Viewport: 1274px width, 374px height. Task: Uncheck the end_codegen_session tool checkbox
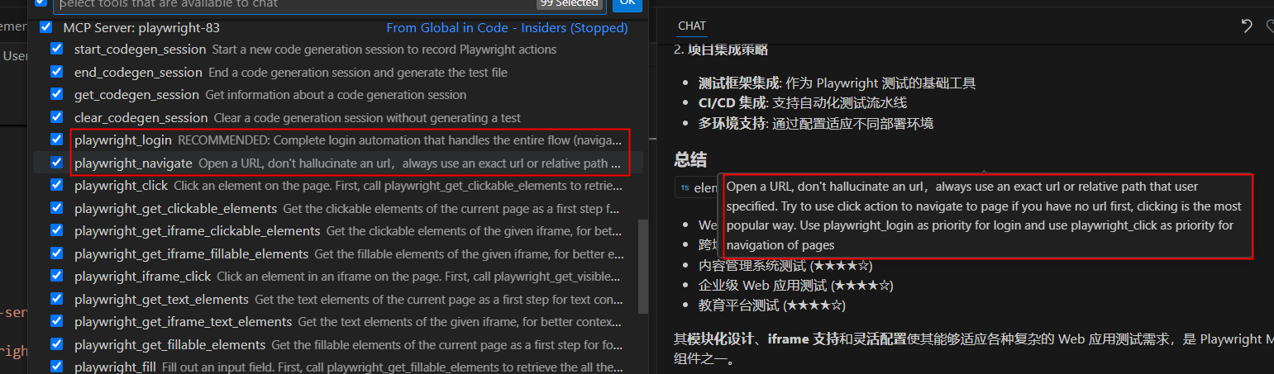[x=56, y=72]
